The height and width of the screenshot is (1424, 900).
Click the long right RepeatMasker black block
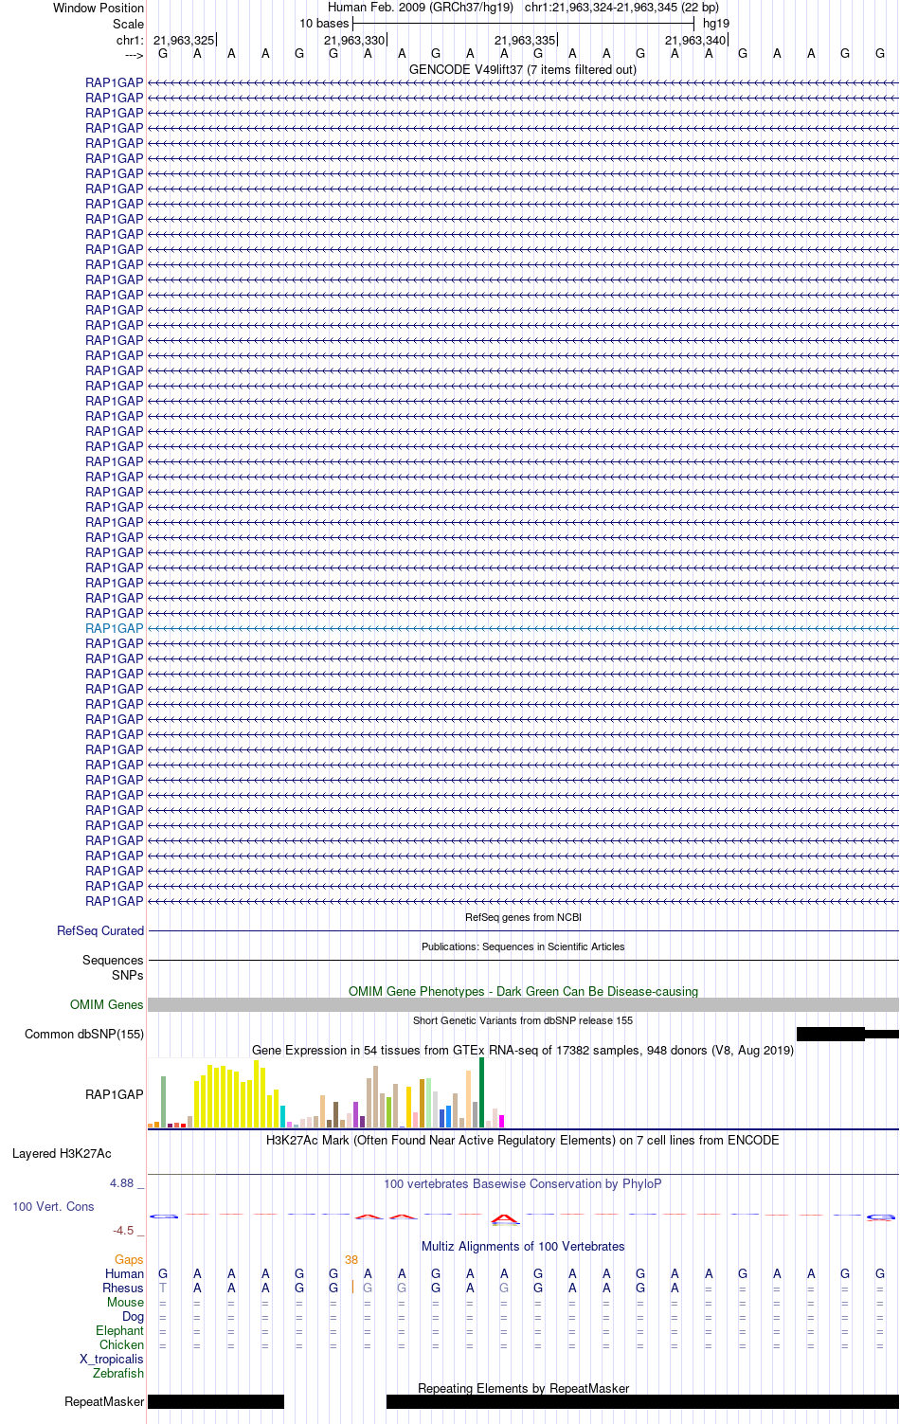click(x=642, y=1401)
